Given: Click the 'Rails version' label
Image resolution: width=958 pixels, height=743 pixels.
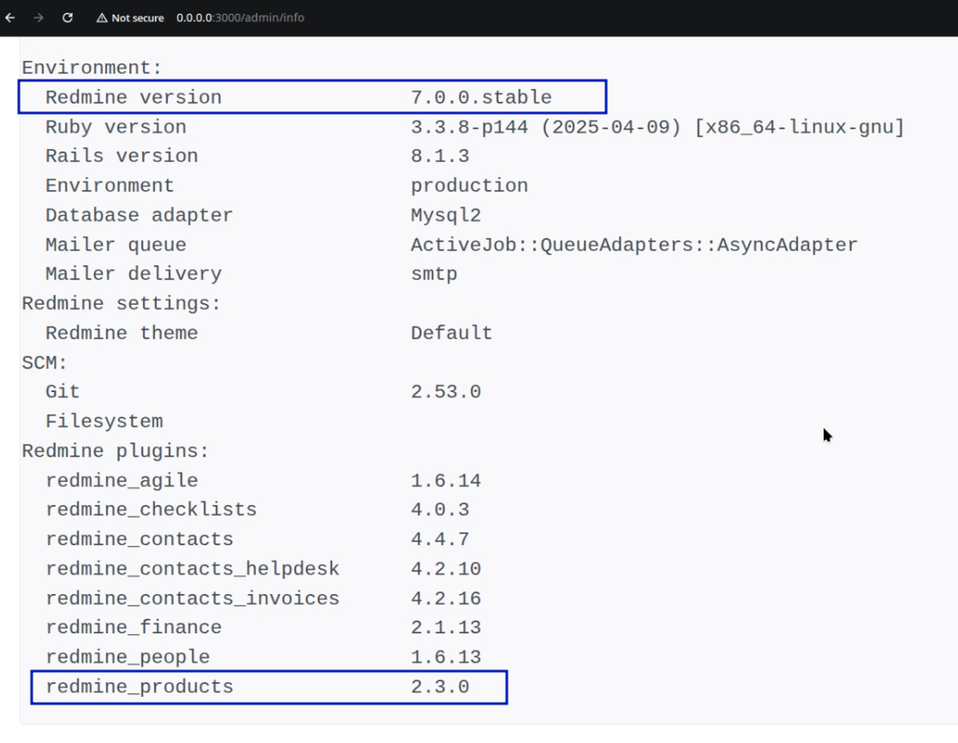Looking at the screenshot, I should click(x=122, y=157).
